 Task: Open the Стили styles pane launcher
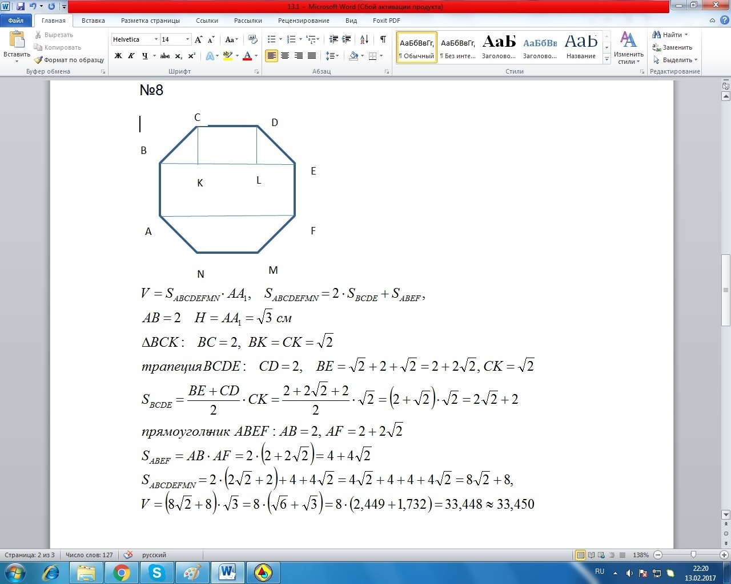[x=642, y=72]
